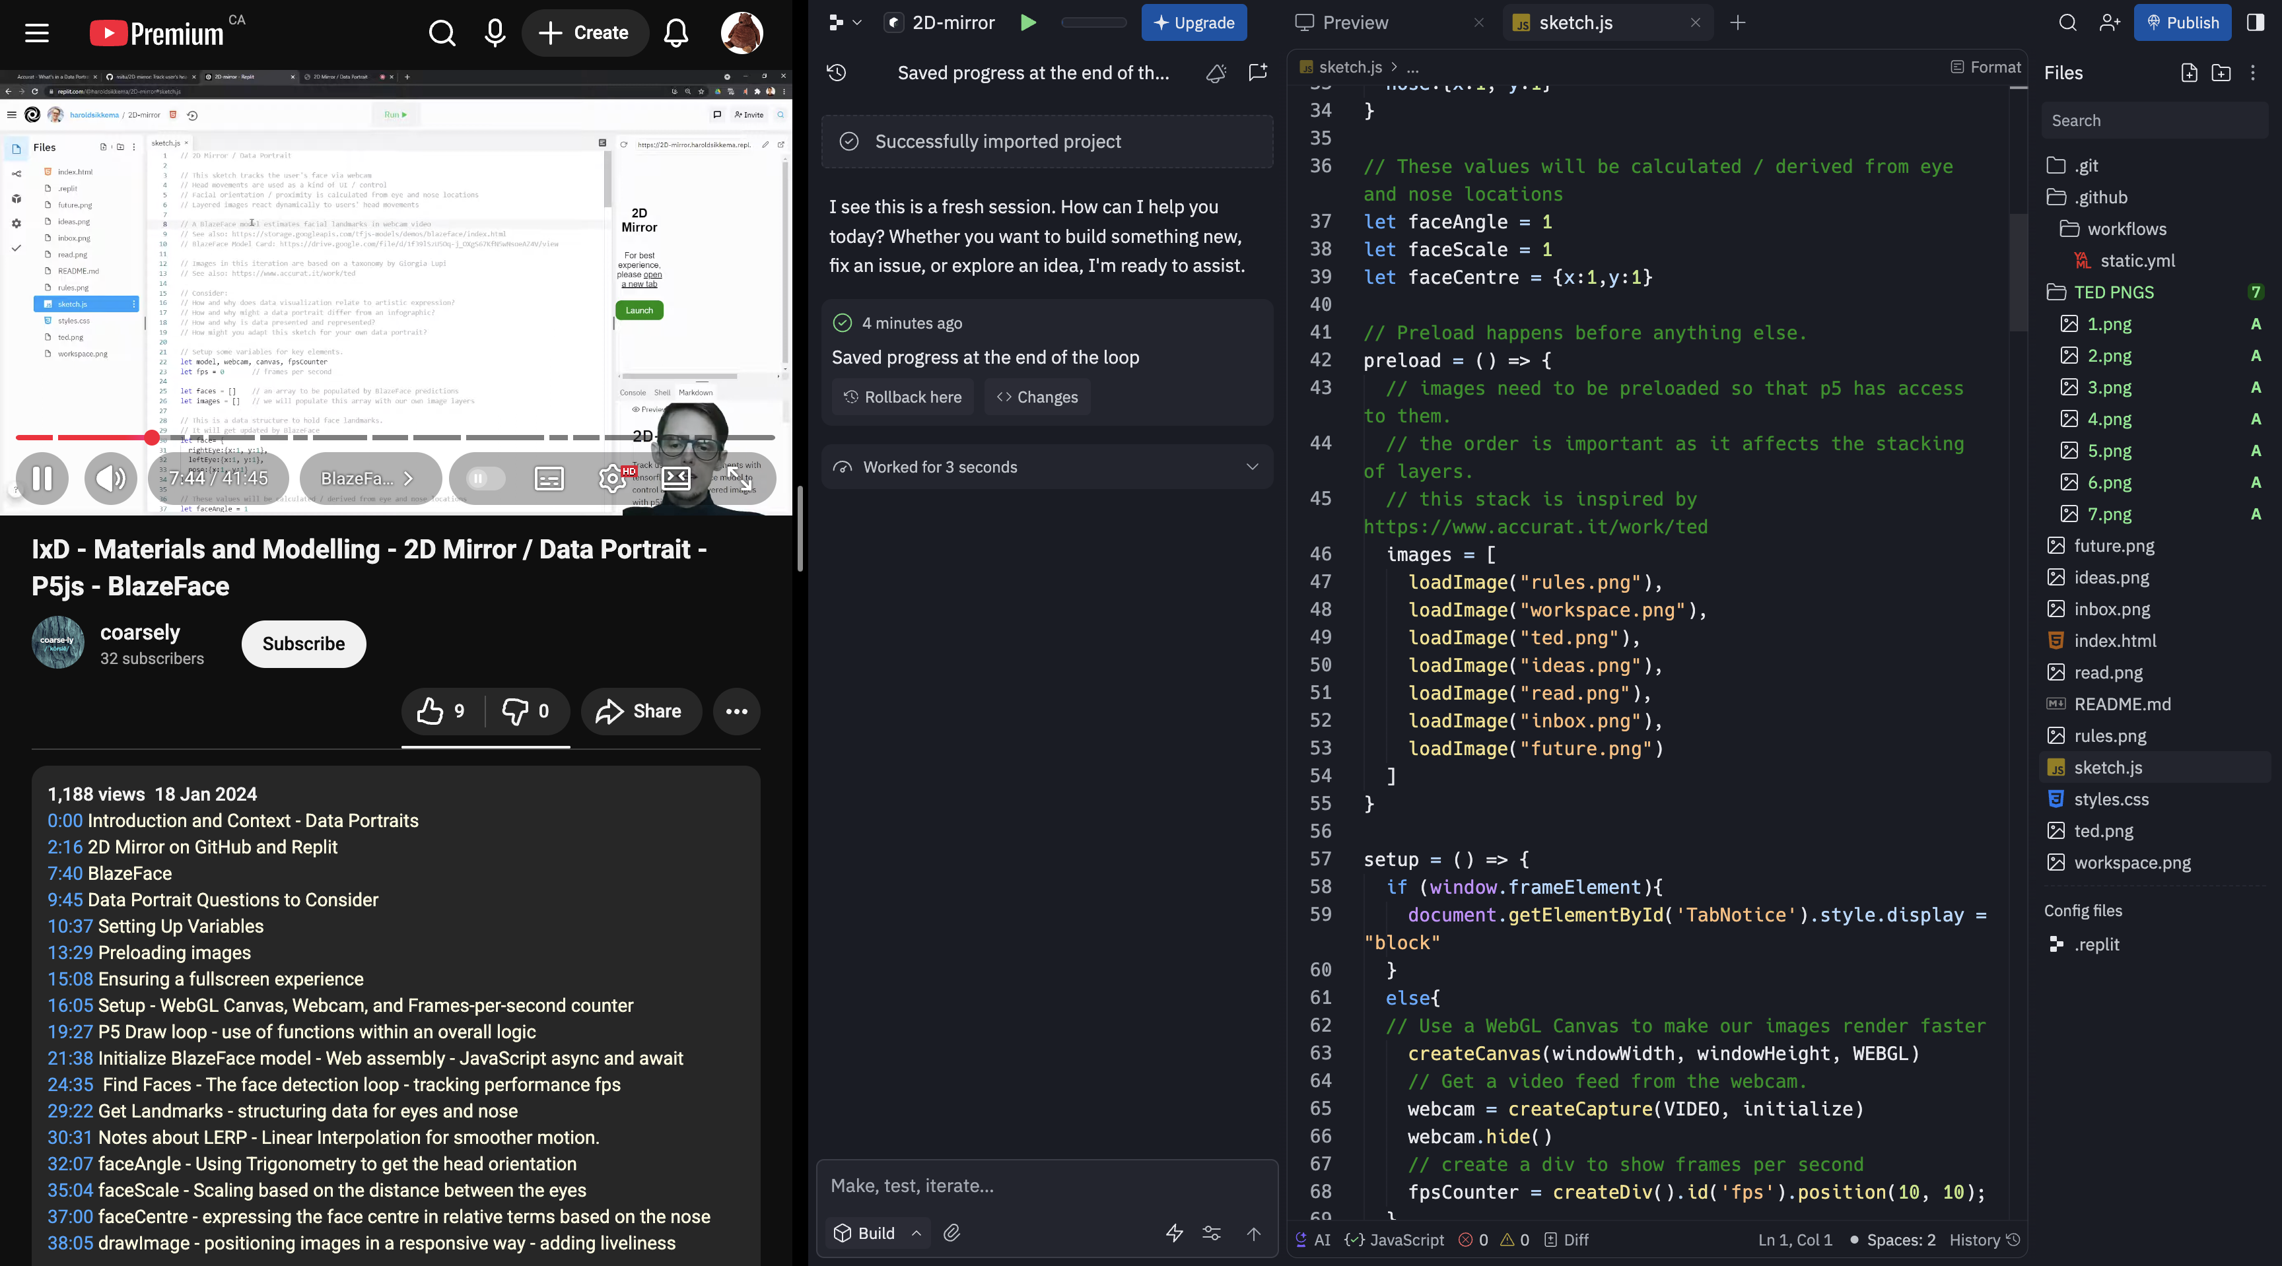Create a new file in the Files panel
2282x1266 pixels.
pyautogui.click(x=2188, y=73)
